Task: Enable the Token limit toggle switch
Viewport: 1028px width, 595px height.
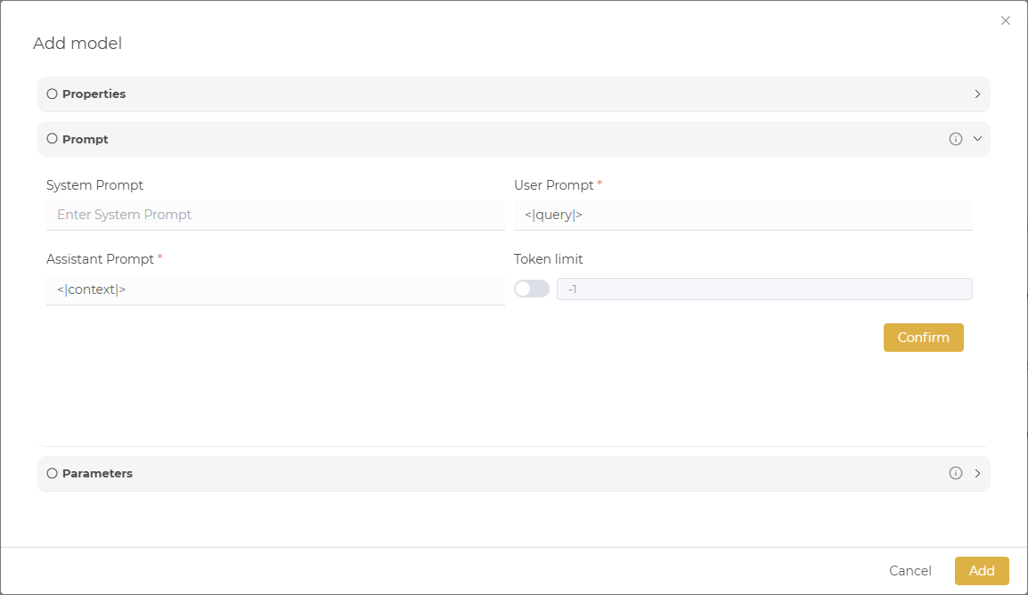Action: tap(532, 289)
